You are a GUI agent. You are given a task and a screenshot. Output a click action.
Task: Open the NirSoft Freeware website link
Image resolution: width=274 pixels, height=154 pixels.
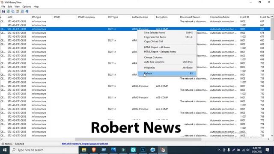coord(85,144)
